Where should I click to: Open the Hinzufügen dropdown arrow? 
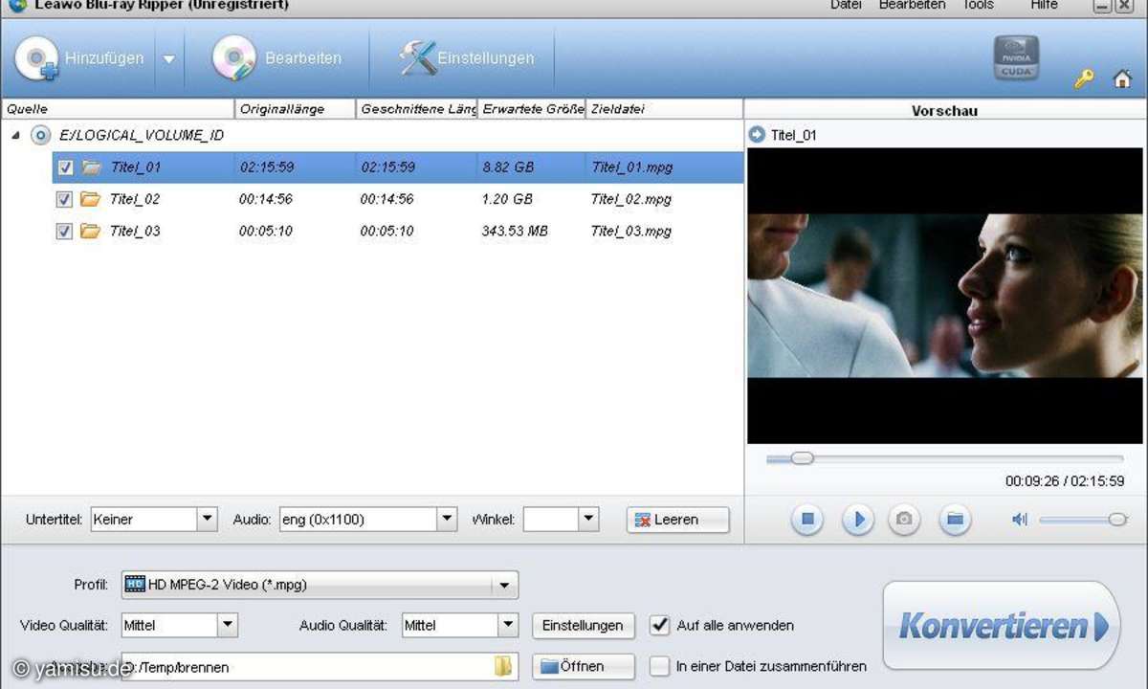168,59
